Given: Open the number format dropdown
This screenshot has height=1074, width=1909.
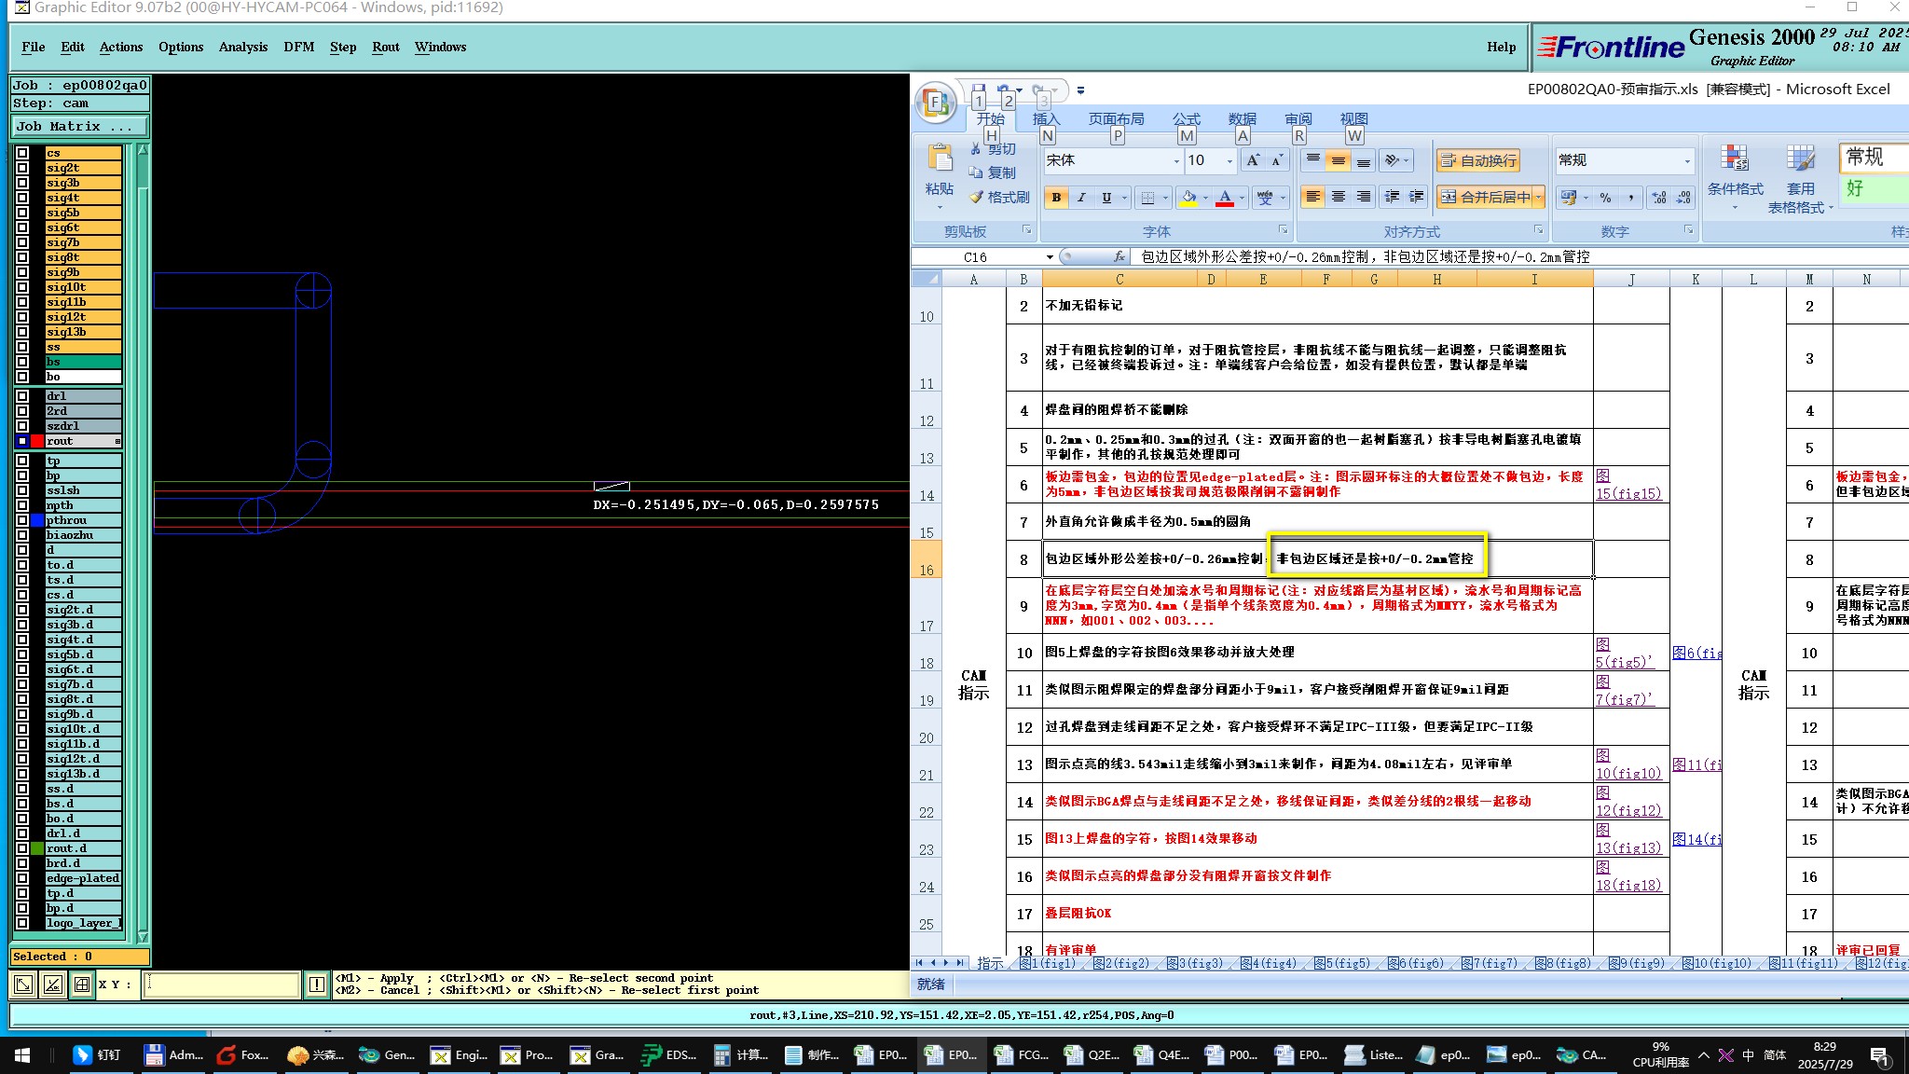Looking at the screenshot, I should tap(1686, 161).
